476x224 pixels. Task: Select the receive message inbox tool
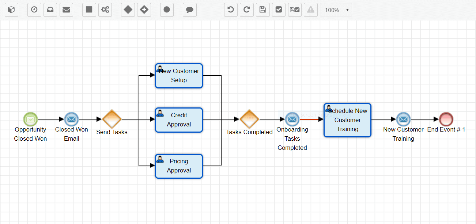click(50, 10)
